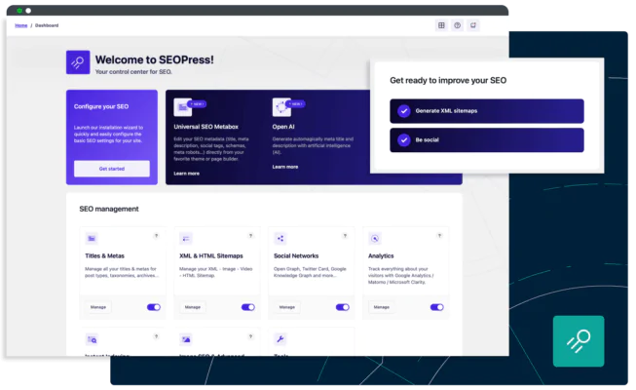
Task: Click the Social Networks share icon
Action: click(281, 238)
